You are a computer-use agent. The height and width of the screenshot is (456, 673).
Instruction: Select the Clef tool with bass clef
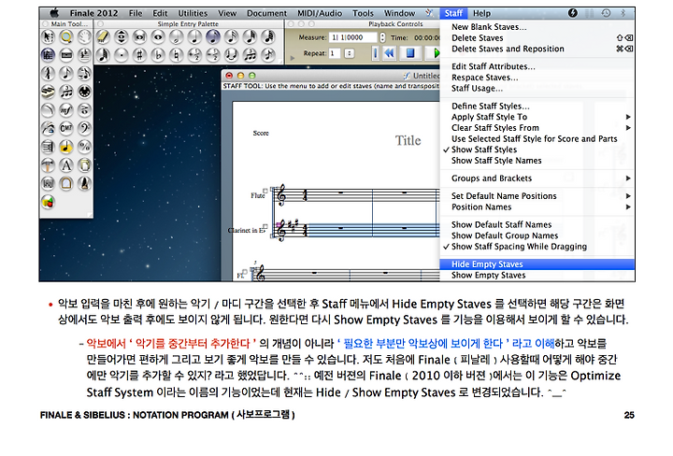click(84, 128)
